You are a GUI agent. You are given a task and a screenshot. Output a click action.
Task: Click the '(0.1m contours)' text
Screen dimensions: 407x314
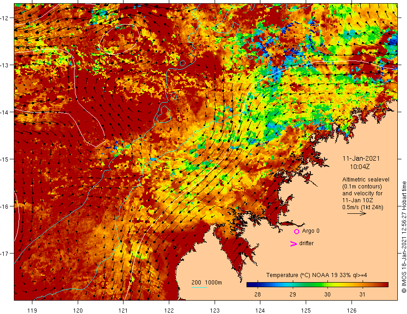tap(362, 187)
